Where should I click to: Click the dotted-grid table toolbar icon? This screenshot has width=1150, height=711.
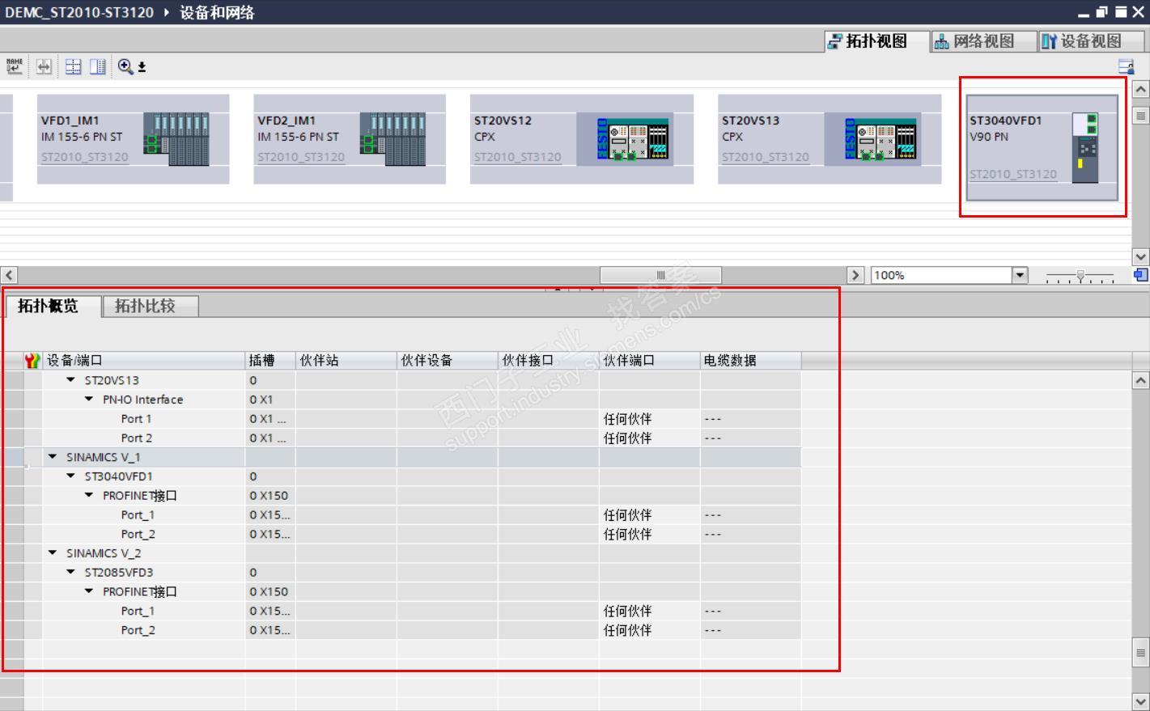[x=74, y=66]
